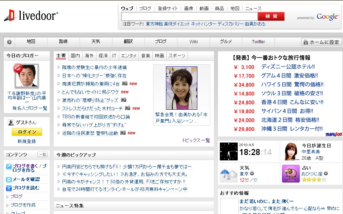The width and height of the screenshot is (343, 214).
Task: Click the horoscope star rating
Action: pyautogui.click(x=314, y=180)
